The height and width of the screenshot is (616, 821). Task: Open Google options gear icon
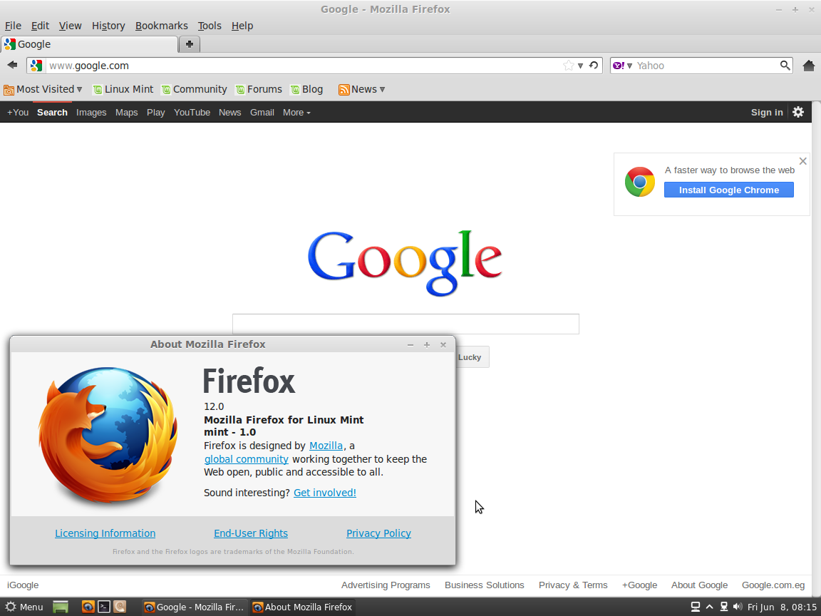798,112
